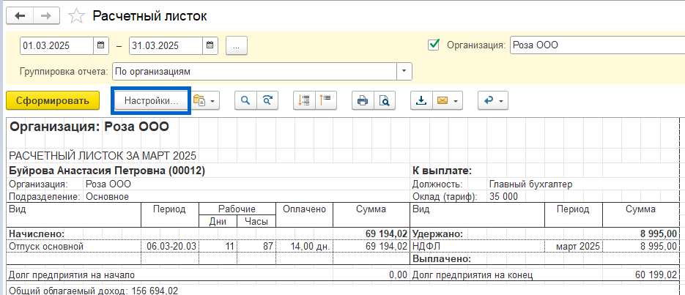This screenshot has width=685, height=295.
Task: Open the blue return-arrow dropdown menu
Action: click(x=493, y=101)
